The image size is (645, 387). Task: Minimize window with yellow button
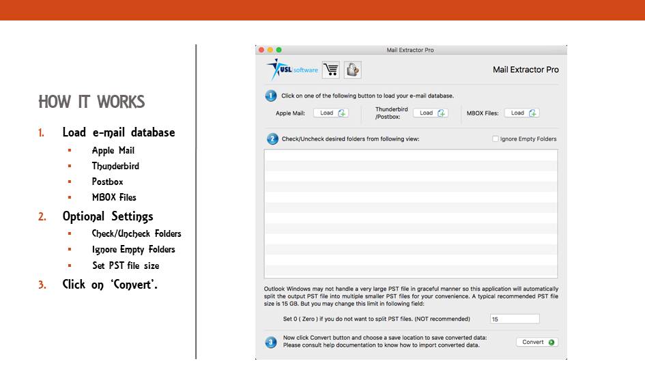pyautogui.click(x=270, y=50)
